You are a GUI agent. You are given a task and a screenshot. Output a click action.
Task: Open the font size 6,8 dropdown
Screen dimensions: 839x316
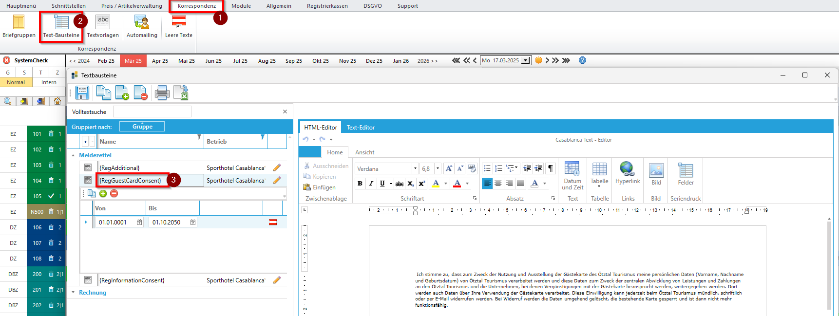coord(438,168)
